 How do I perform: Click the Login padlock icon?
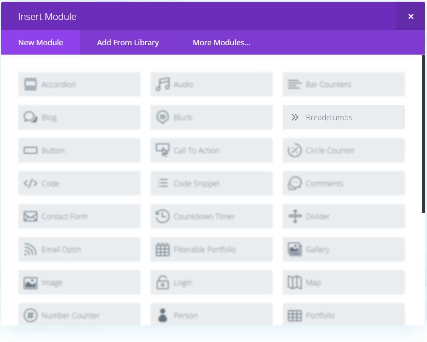click(161, 282)
